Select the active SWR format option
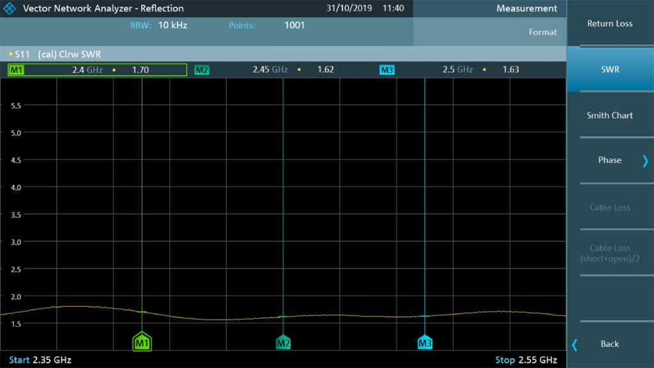 609,69
